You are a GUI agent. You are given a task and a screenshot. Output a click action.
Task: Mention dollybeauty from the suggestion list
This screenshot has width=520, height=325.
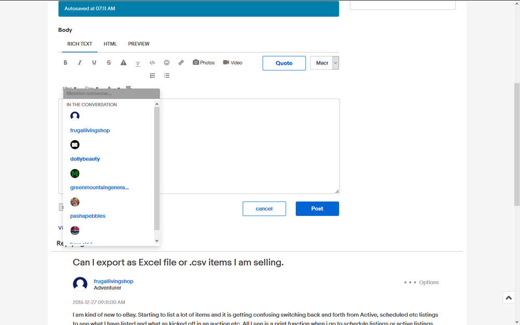(x=85, y=159)
